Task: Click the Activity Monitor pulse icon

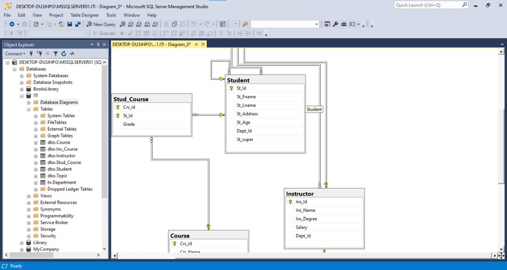Action: [72, 53]
